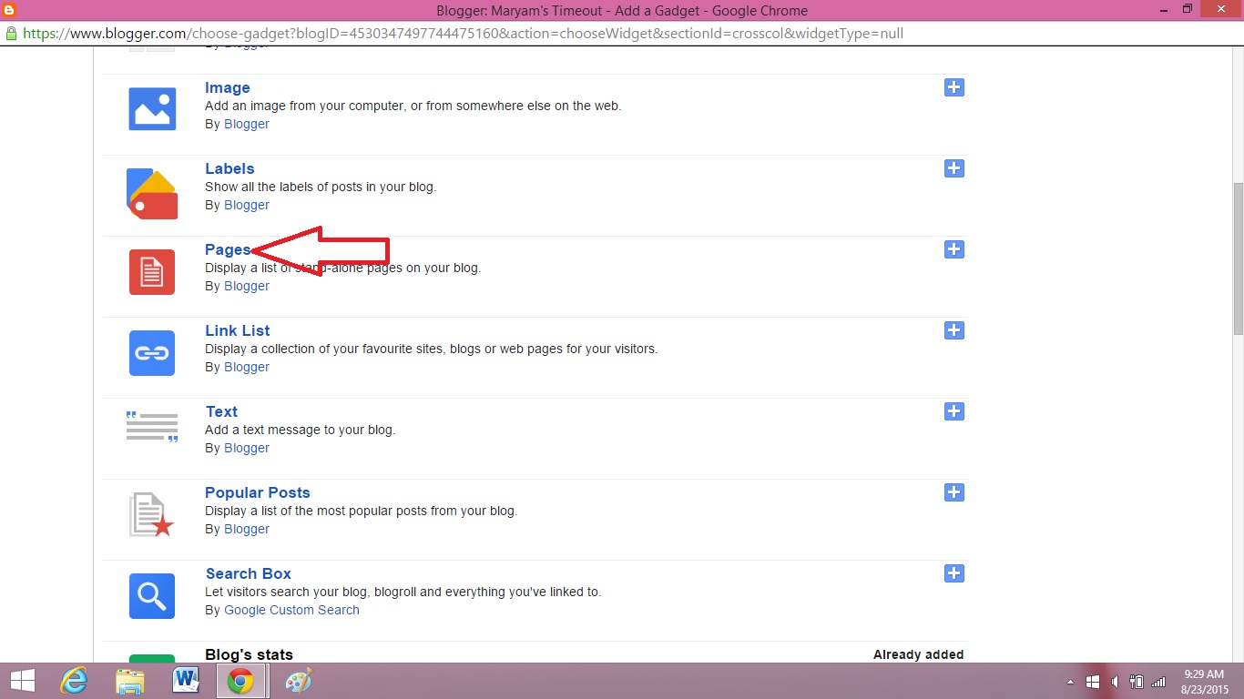Open the Labels gadget title link

pyautogui.click(x=229, y=169)
